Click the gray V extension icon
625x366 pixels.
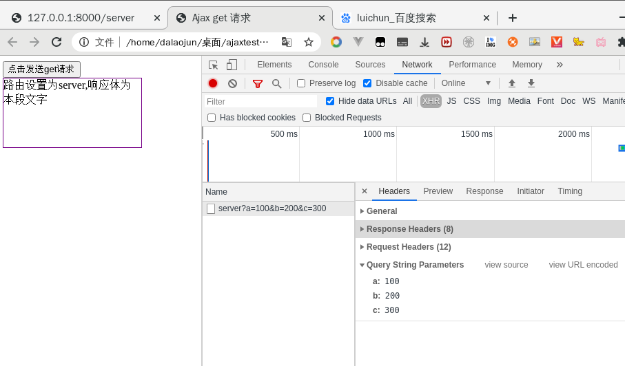358,41
